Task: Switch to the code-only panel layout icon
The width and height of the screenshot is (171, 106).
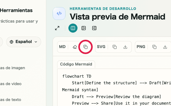Action: [94, 28]
